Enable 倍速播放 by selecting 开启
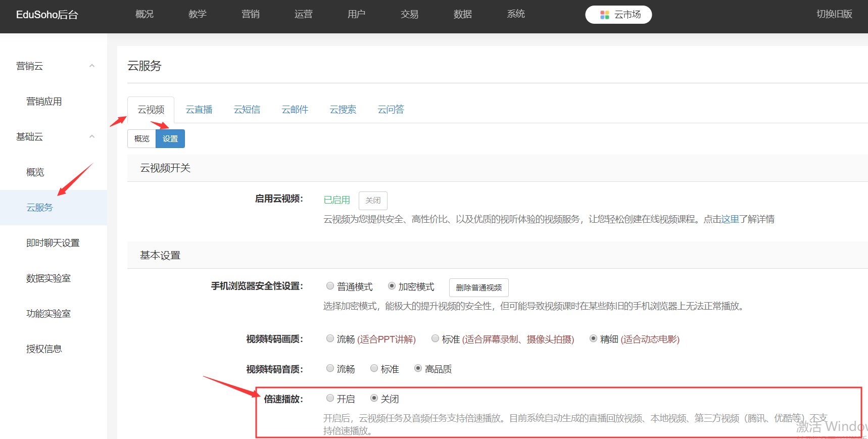The height and width of the screenshot is (439, 868). pyautogui.click(x=330, y=398)
